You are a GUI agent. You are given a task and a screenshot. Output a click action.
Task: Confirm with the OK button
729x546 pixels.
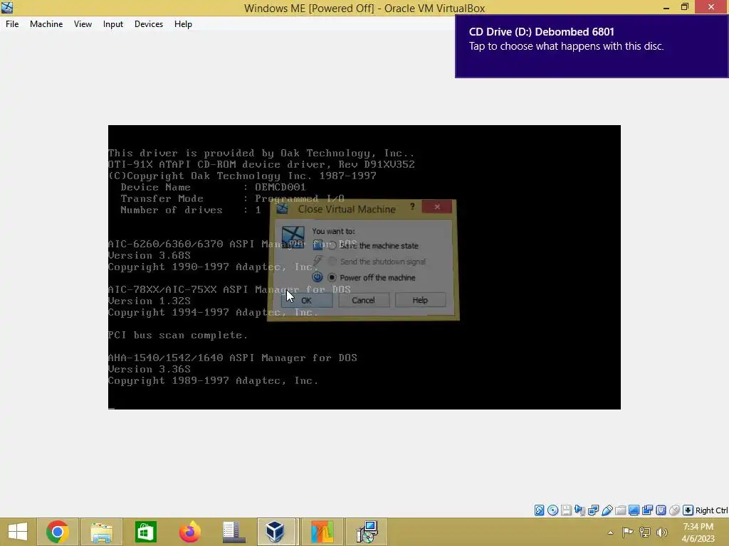[306, 300]
